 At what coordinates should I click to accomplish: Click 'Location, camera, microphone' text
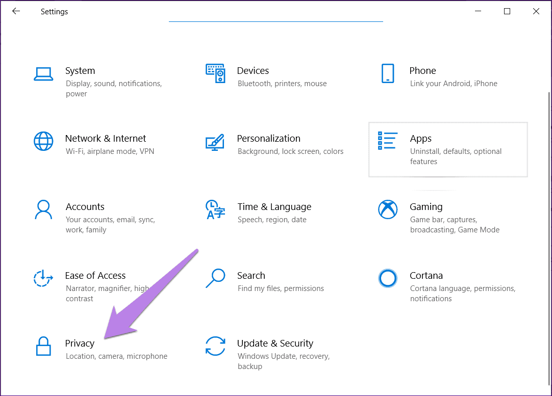[x=116, y=356]
